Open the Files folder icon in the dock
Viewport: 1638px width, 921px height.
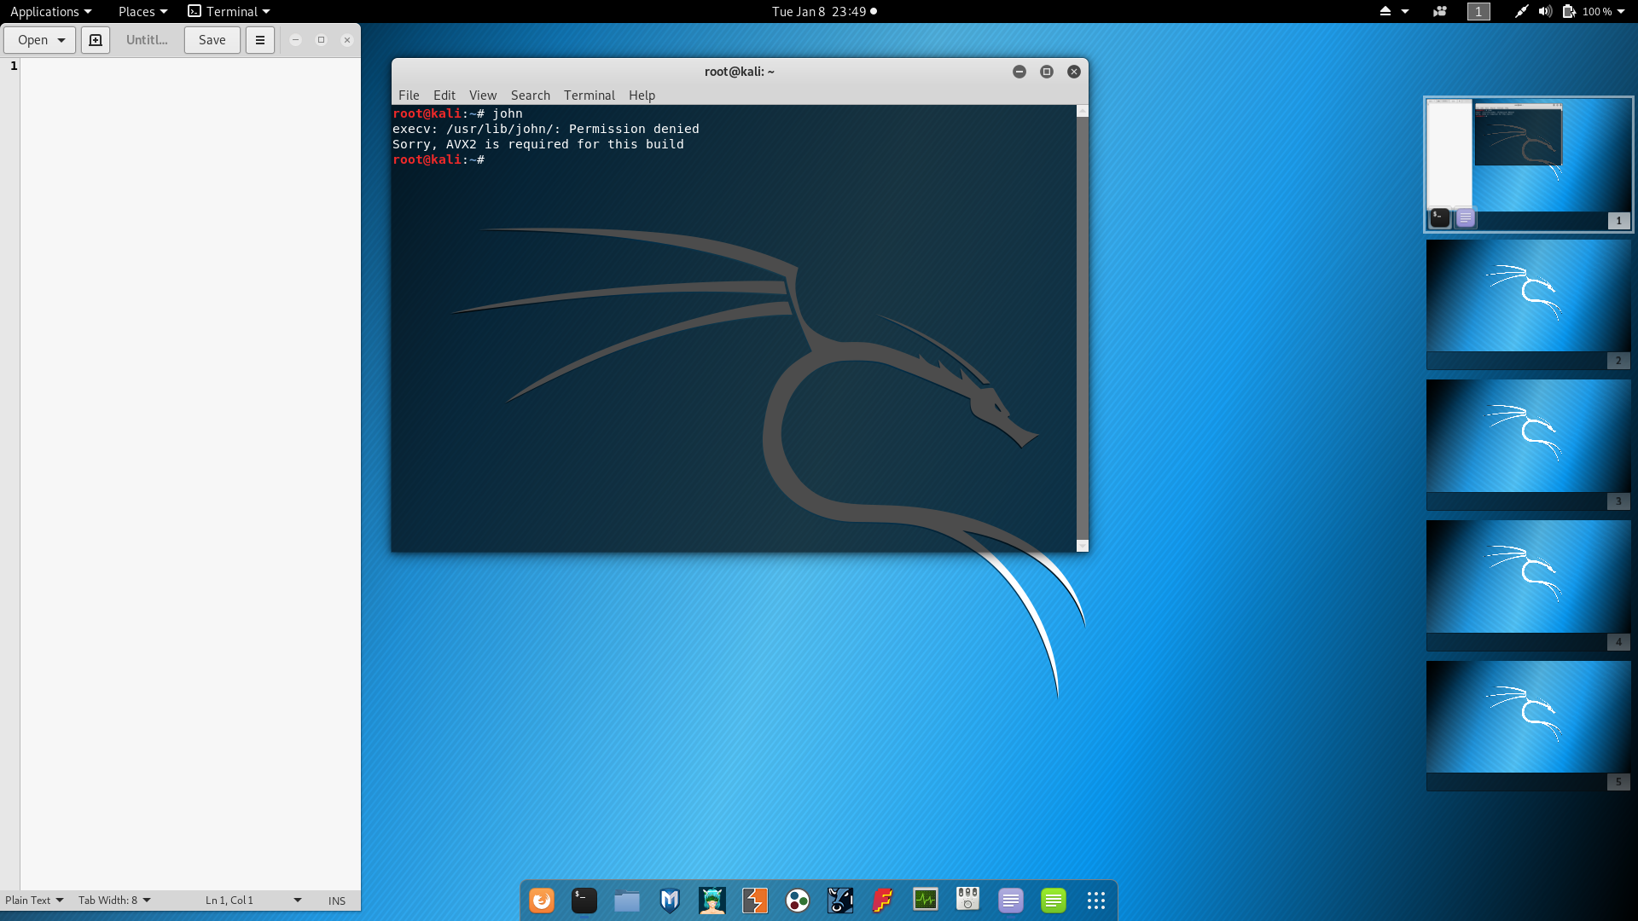click(x=627, y=901)
